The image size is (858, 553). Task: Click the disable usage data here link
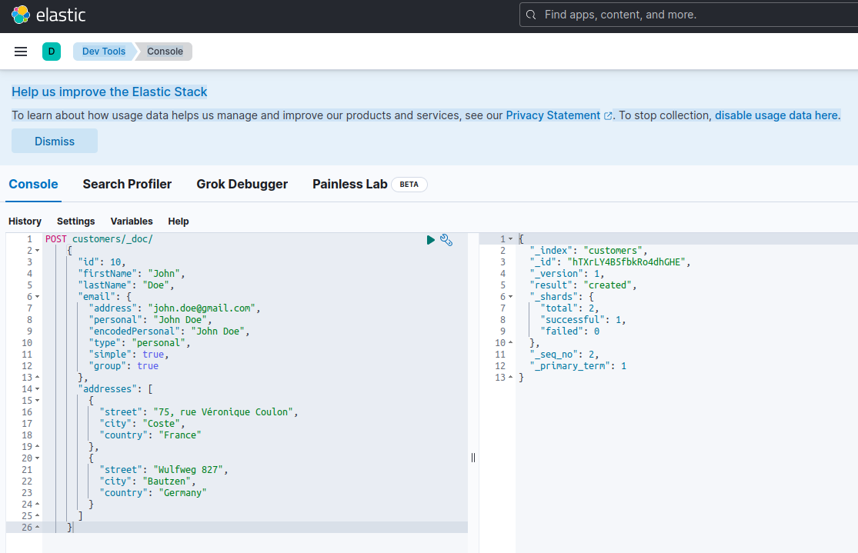point(776,115)
